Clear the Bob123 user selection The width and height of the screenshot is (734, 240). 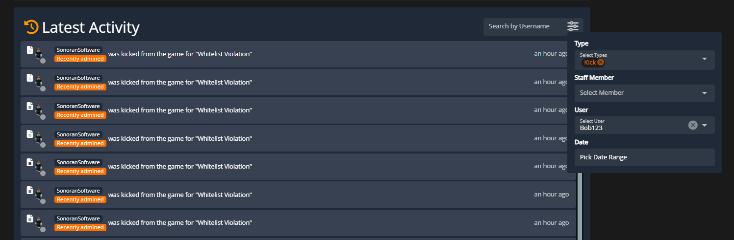coord(693,125)
